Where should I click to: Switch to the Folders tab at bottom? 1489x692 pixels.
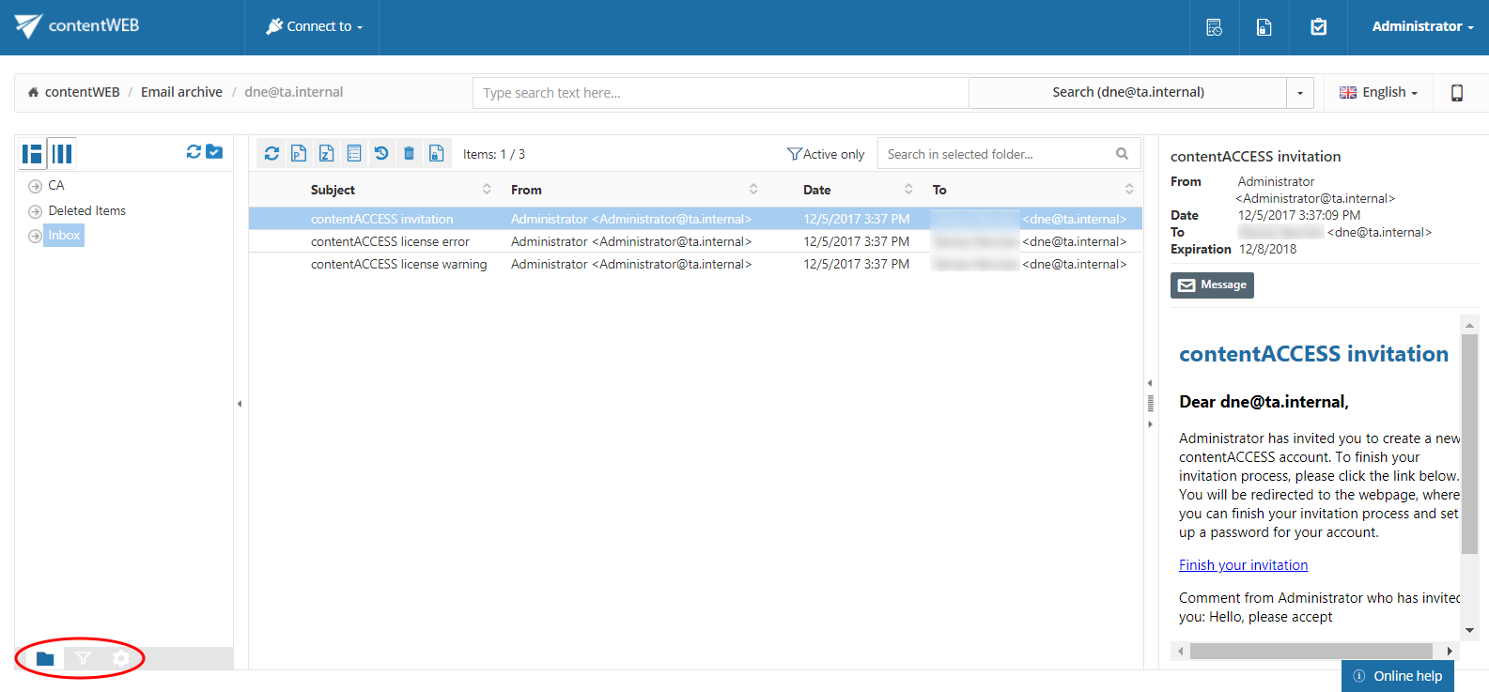point(45,658)
